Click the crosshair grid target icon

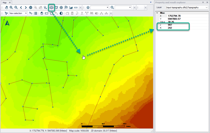click(x=61, y=8)
